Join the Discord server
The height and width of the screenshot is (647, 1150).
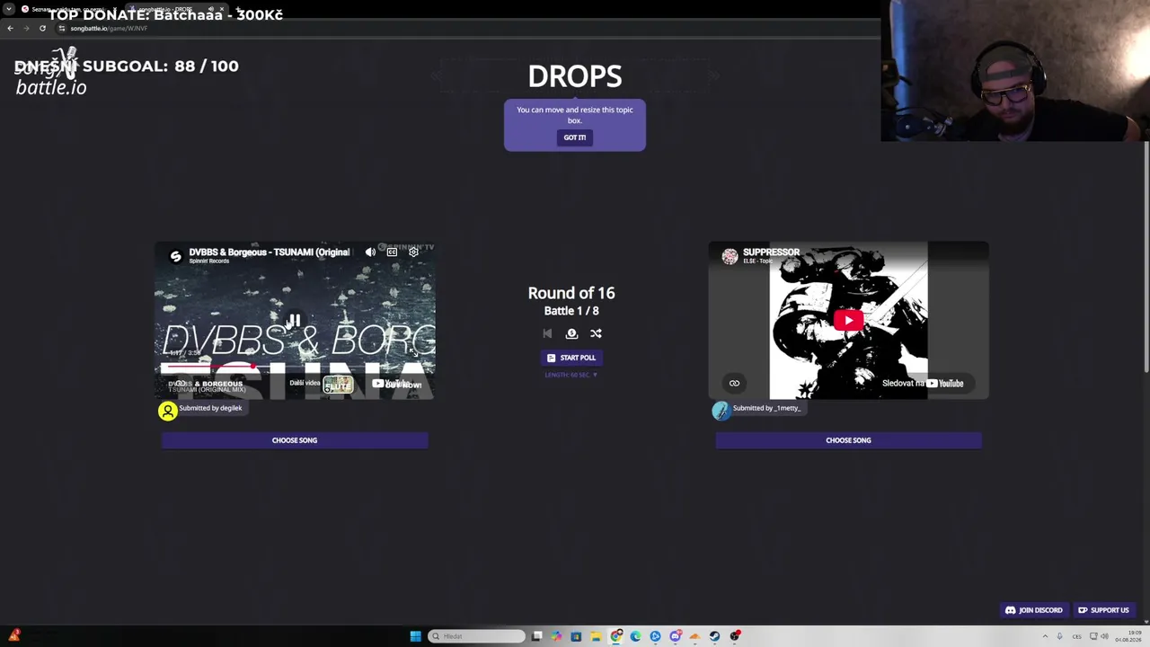[x=1033, y=610]
